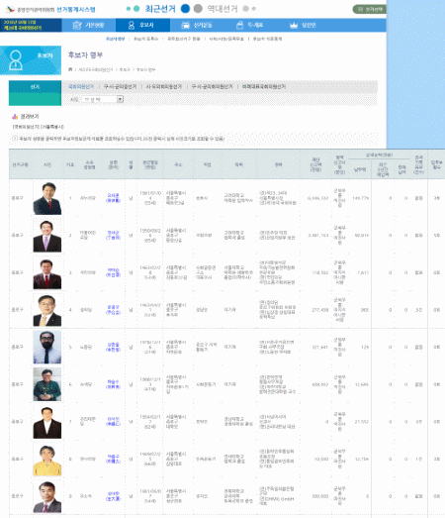Open the 무투표선거구 현황 submenu link

pyautogui.click(x=184, y=39)
